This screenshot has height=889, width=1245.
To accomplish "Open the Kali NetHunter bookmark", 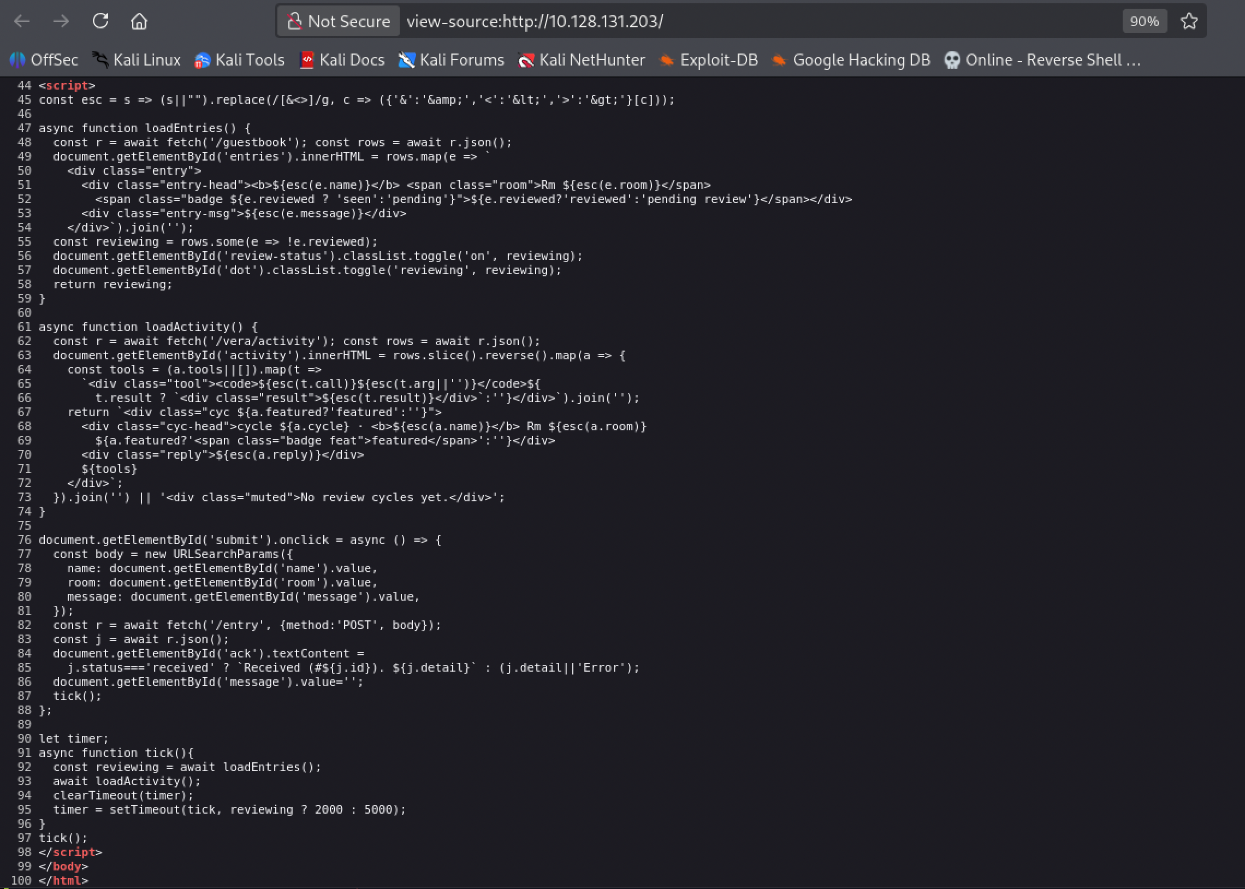I will pos(581,60).
